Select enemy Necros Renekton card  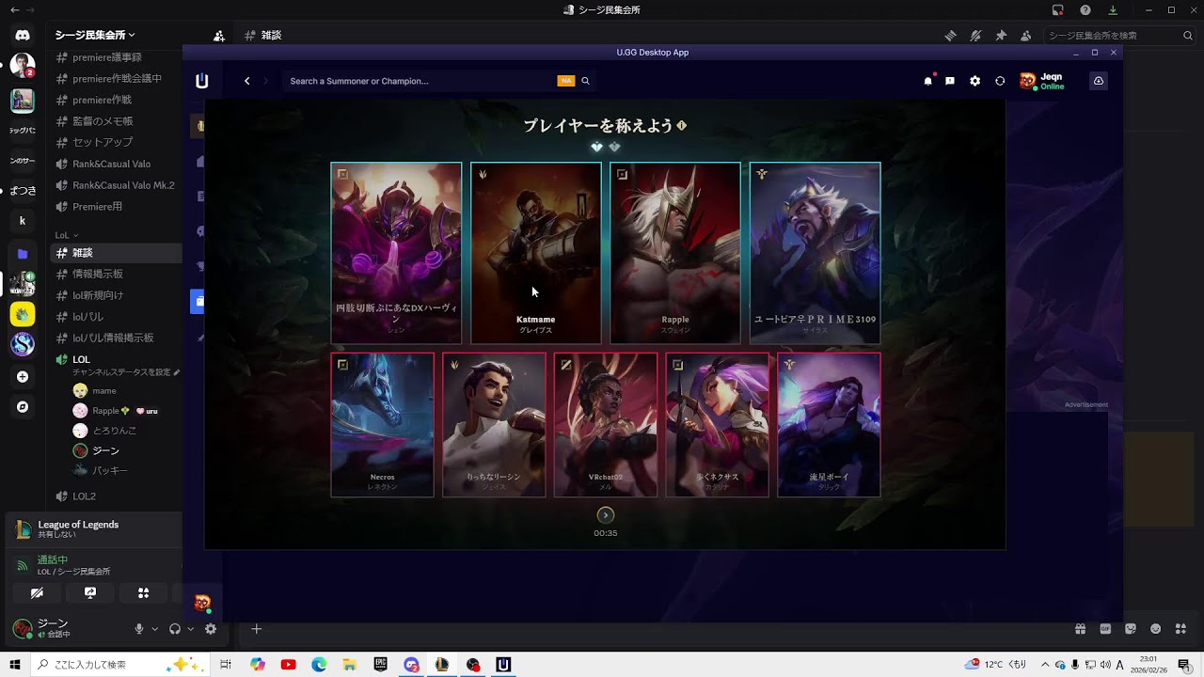[x=383, y=424]
